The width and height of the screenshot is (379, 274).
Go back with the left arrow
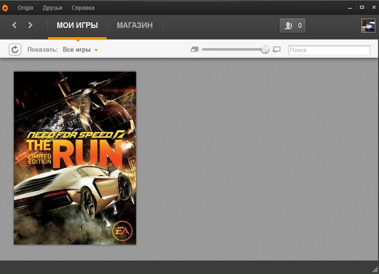14,25
